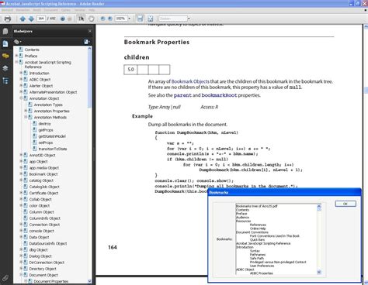Select the Annotation Types bookmark
Viewport: 368px width, 285px height.
48,105
